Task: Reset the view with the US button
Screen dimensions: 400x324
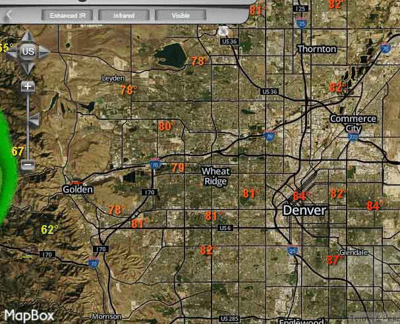Action: (28, 51)
